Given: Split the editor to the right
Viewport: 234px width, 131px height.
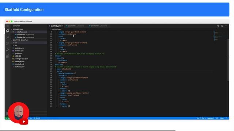Looking at the screenshot, I should (222, 26).
